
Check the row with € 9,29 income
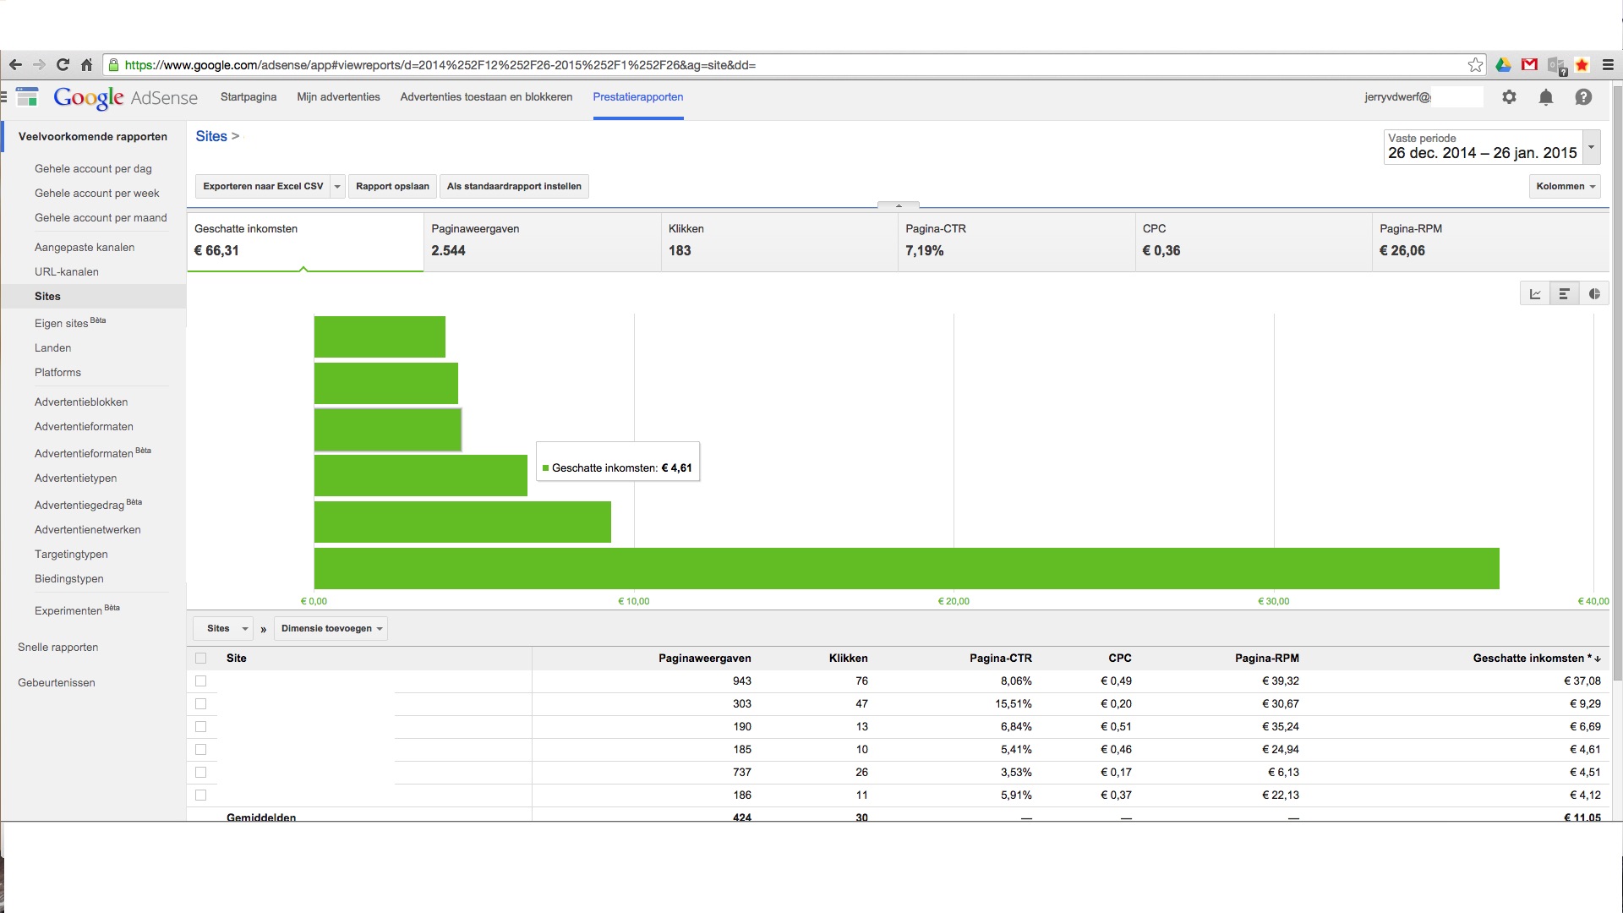tap(200, 704)
